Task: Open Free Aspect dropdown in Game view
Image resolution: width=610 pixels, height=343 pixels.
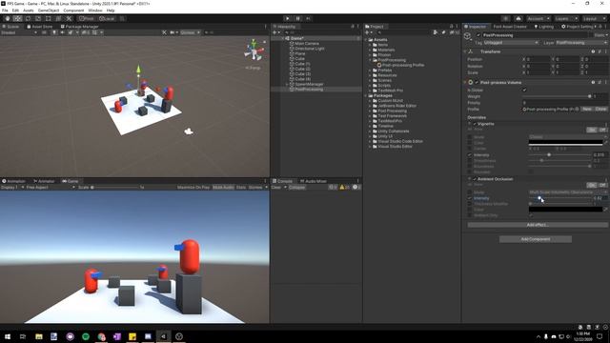Action: pyautogui.click(x=51, y=188)
